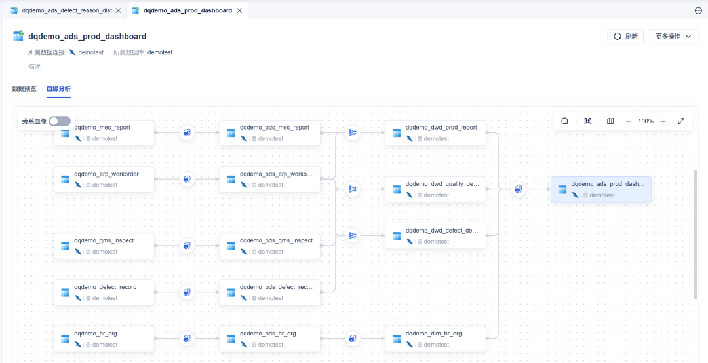This screenshot has width=708, height=363.
Task: Open the minimap icon in lineage toolbar
Action: click(610, 121)
